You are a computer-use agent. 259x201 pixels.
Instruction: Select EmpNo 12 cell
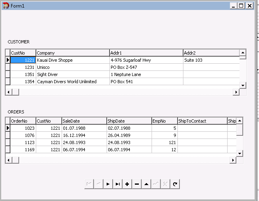165,150
